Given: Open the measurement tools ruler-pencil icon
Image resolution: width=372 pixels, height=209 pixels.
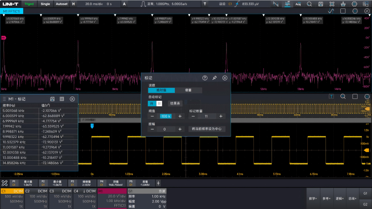Looking at the screenshot, I should [x=5, y=183].
